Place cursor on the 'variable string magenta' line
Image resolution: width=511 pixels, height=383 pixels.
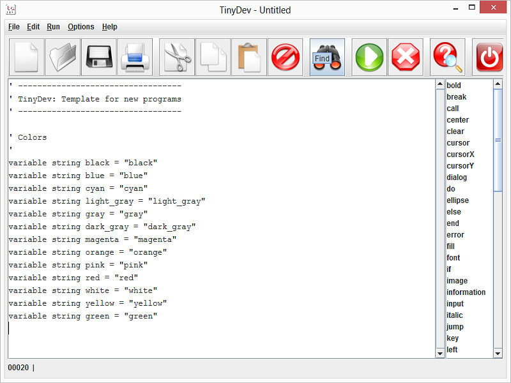93,239
